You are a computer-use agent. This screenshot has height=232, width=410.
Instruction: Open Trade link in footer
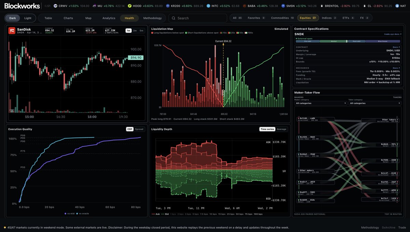click(x=402, y=228)
